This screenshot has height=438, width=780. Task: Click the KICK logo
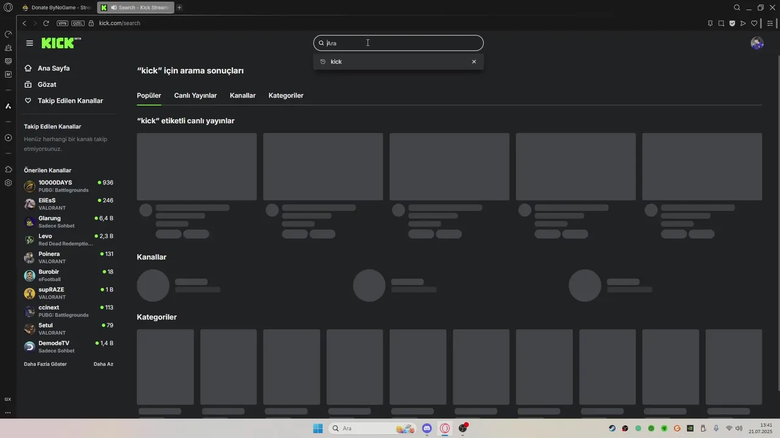61,43
